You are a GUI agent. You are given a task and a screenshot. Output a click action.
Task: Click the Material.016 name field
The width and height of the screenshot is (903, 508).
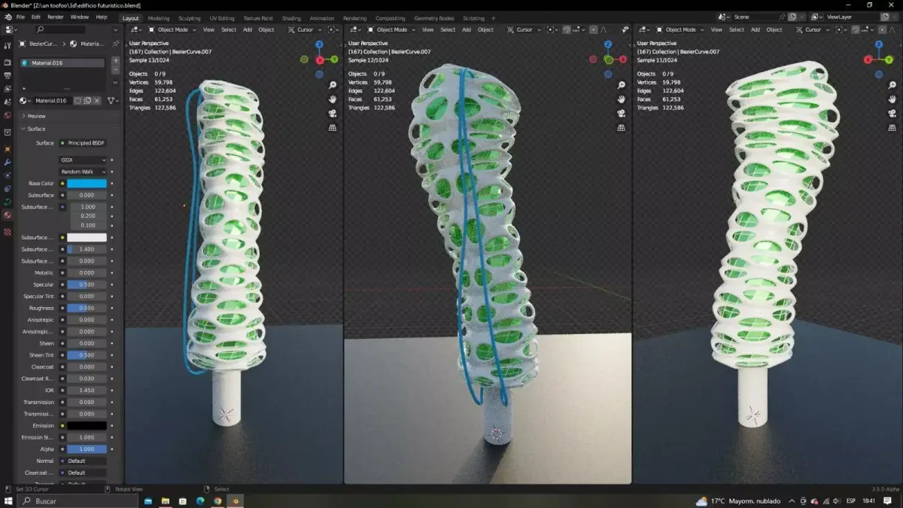coord(53,100)
